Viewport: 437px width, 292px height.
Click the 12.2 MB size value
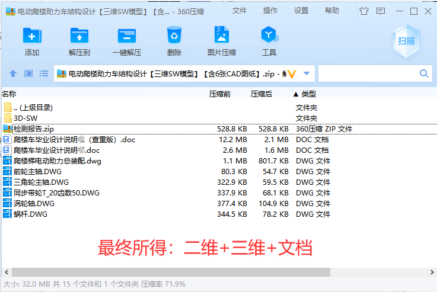pyautogui.click(x=232, y=139)
